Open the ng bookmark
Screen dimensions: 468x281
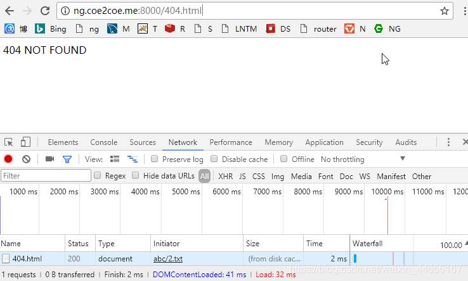[x=87, y=29]
